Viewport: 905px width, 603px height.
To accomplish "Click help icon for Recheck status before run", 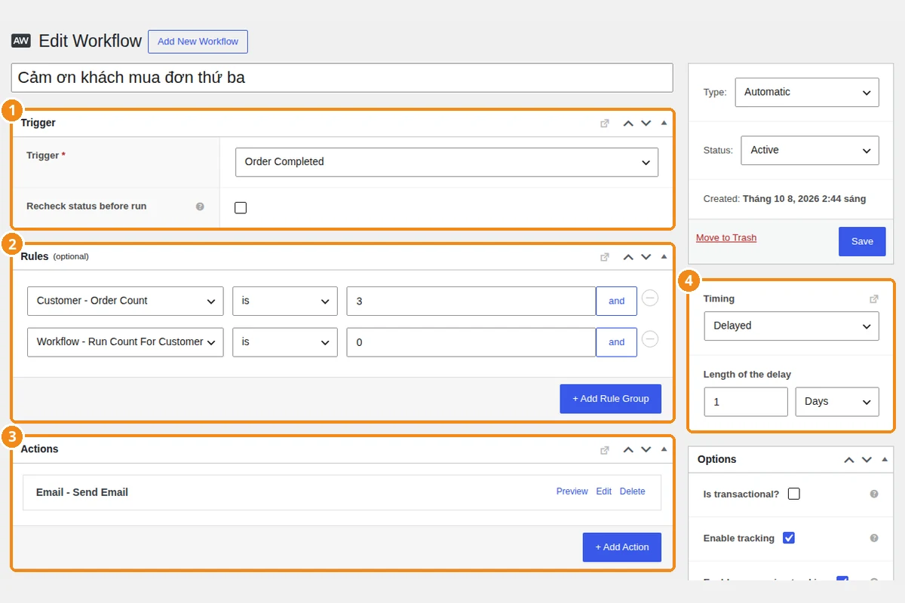I will tap(200, 207).
